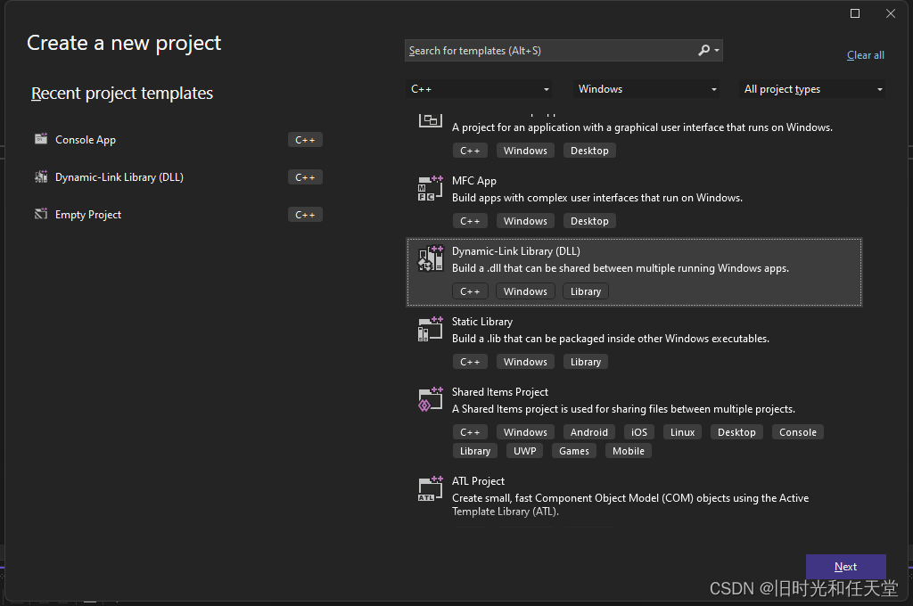Click the Dynamic-Link Library (DLL) title in template list

516,251
